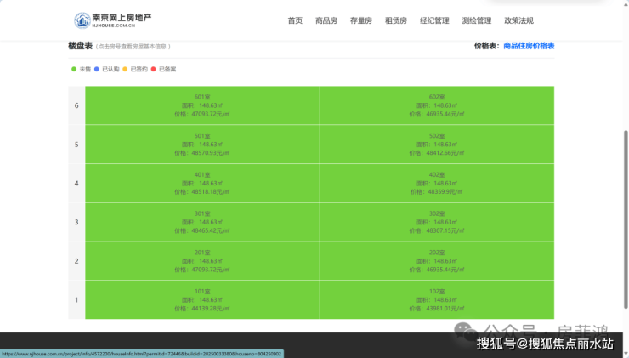Select 租赁房 in the top navigation
The width and height of the screenshot is (629, 358).
(395, 20)
